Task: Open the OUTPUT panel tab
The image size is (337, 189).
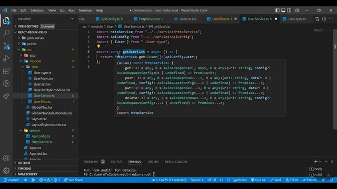Action: point(116,162)
